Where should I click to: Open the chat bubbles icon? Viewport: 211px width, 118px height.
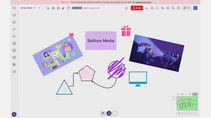152,8
